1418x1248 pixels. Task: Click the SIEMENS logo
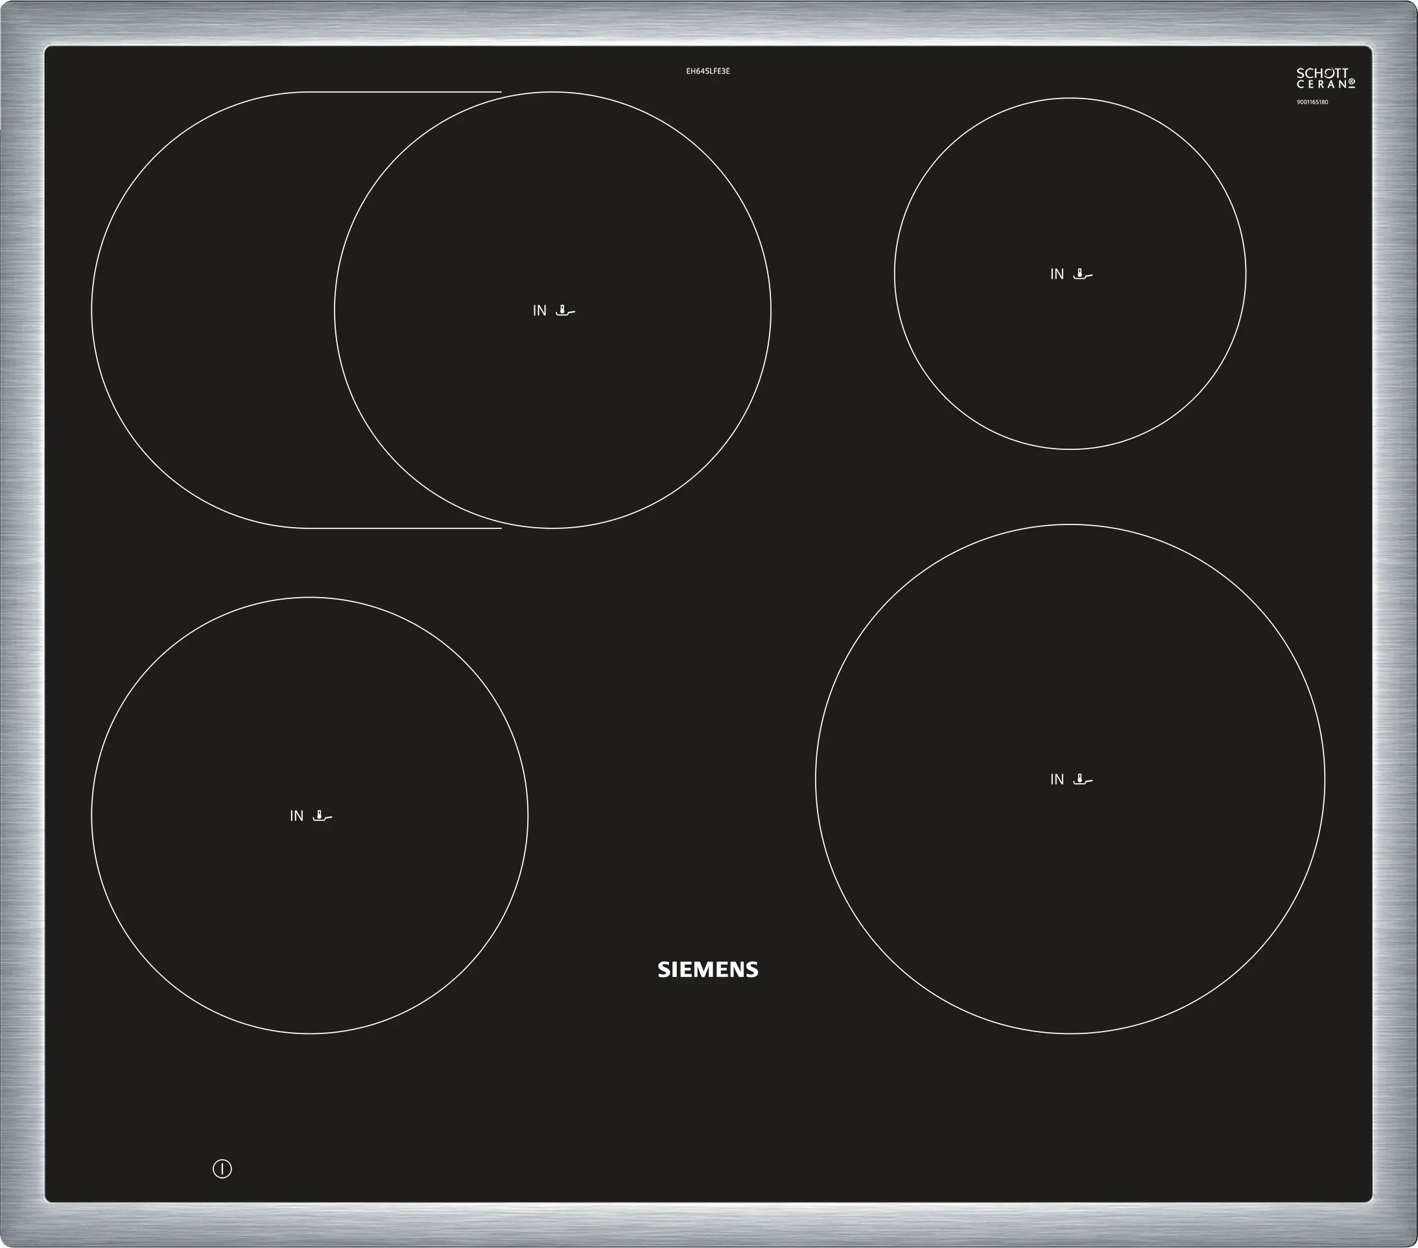[x=707, y=970]
